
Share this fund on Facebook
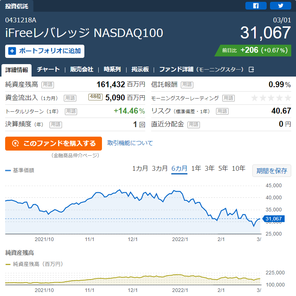[256, 5]
